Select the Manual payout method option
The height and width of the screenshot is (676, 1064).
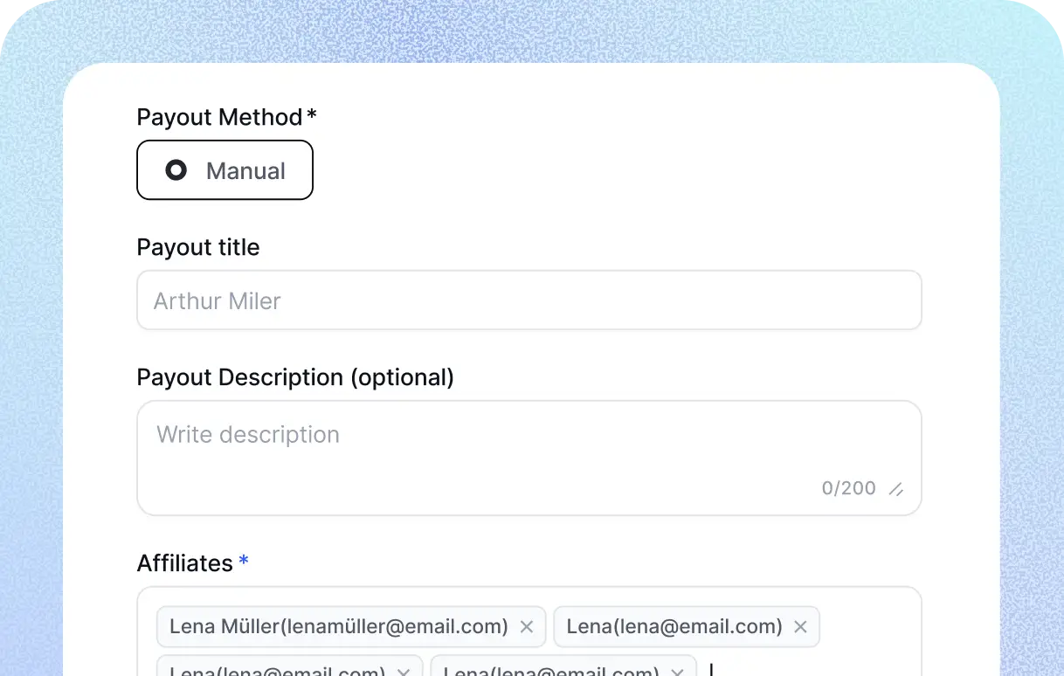225,170
